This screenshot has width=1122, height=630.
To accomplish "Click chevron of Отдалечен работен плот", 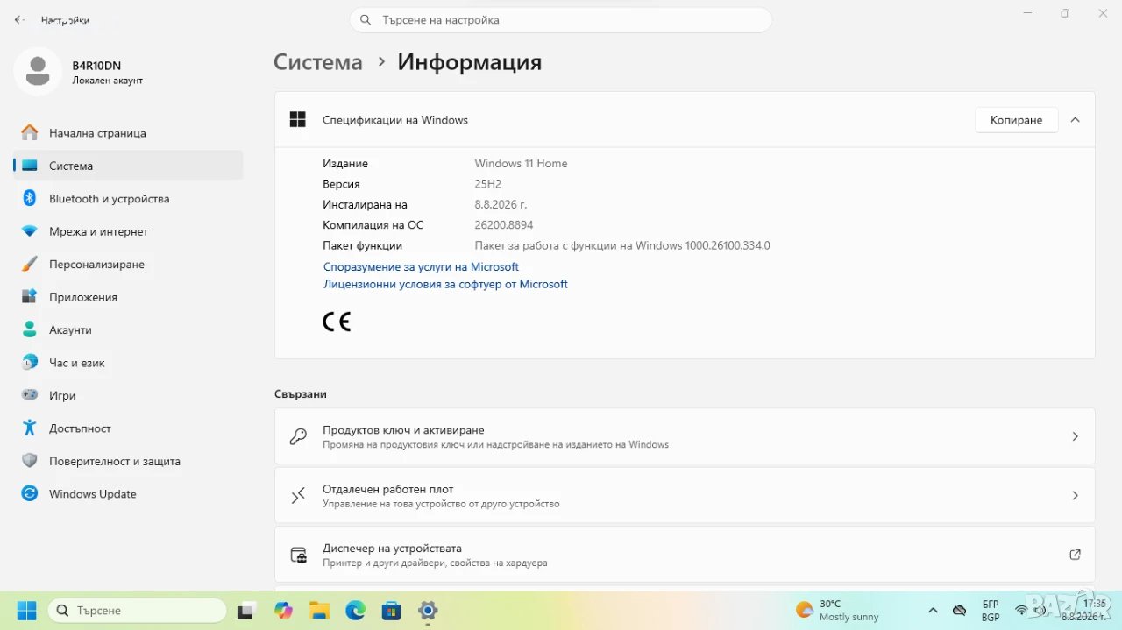I will point(1076,496).
